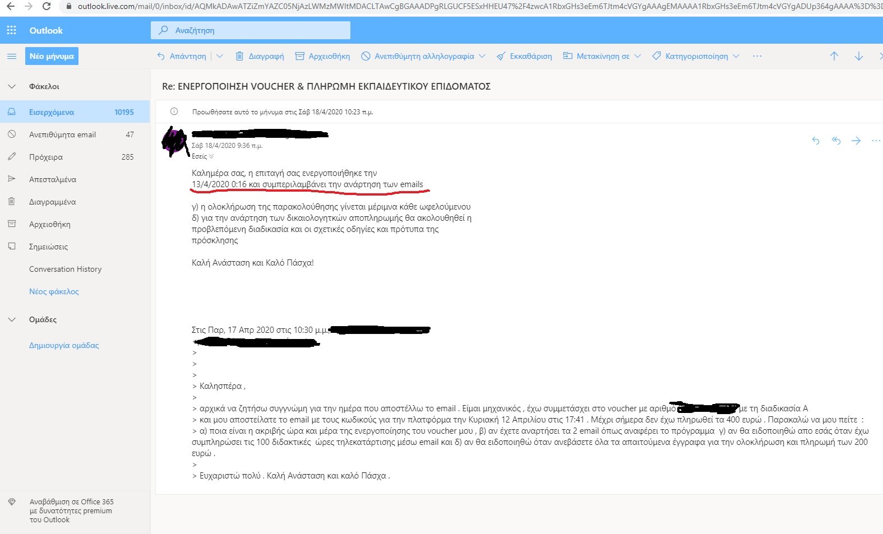Click Απάντηση reply in toolbar
The width and height of the screenshot is (883, 534).
[182, 56]
